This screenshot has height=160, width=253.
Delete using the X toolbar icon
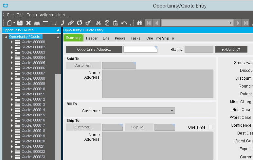click(x=28, y=23)
